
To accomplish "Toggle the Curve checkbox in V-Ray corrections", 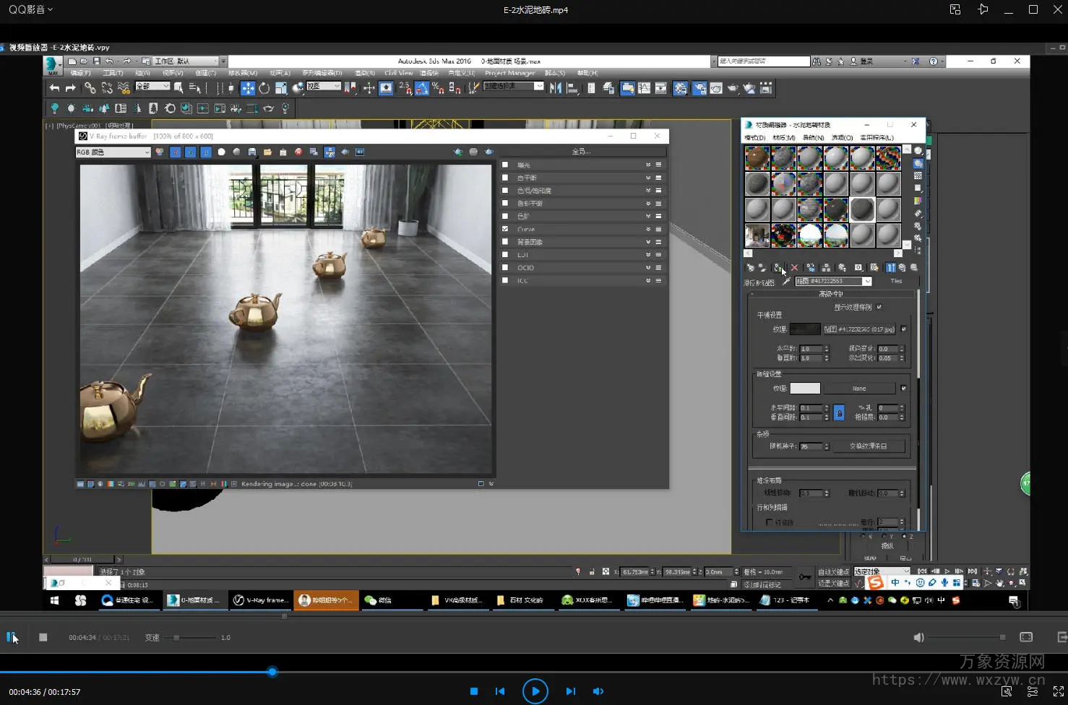I will [x=505, y=229].
